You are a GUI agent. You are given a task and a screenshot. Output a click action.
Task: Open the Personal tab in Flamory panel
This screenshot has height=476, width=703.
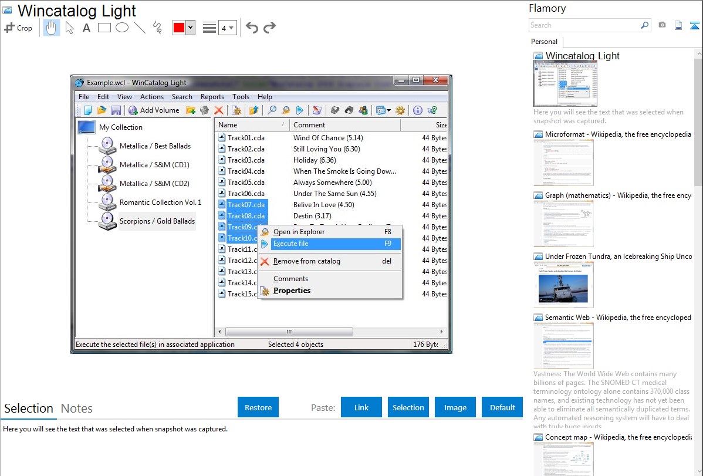click(544, 42)
